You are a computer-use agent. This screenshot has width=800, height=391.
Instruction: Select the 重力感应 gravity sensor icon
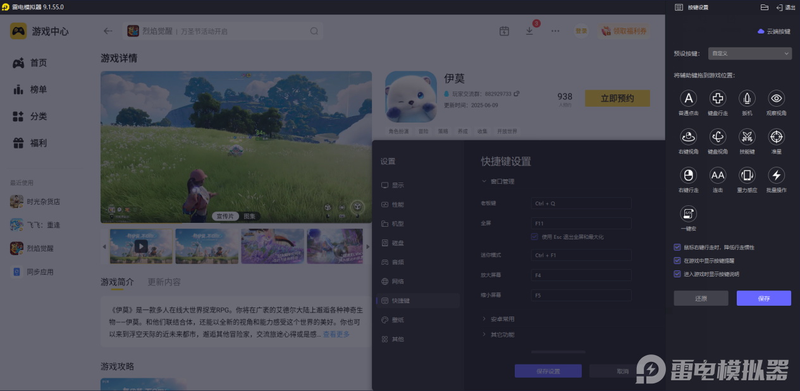(x=747, y=175)
